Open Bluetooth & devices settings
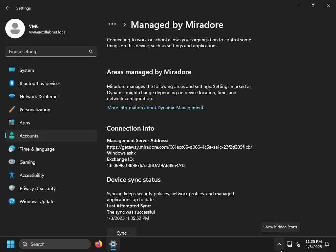Viewport: 336px width, 252px height. pos(51,83)
